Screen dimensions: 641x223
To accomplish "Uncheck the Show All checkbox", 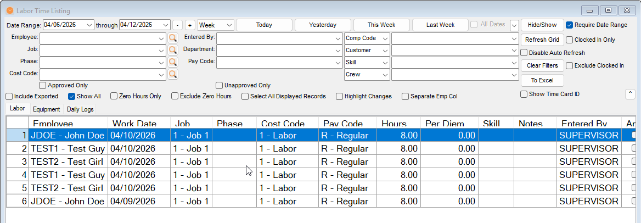I will (71, 96).
